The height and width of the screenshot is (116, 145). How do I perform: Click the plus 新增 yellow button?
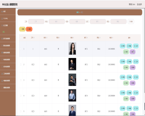22,29
